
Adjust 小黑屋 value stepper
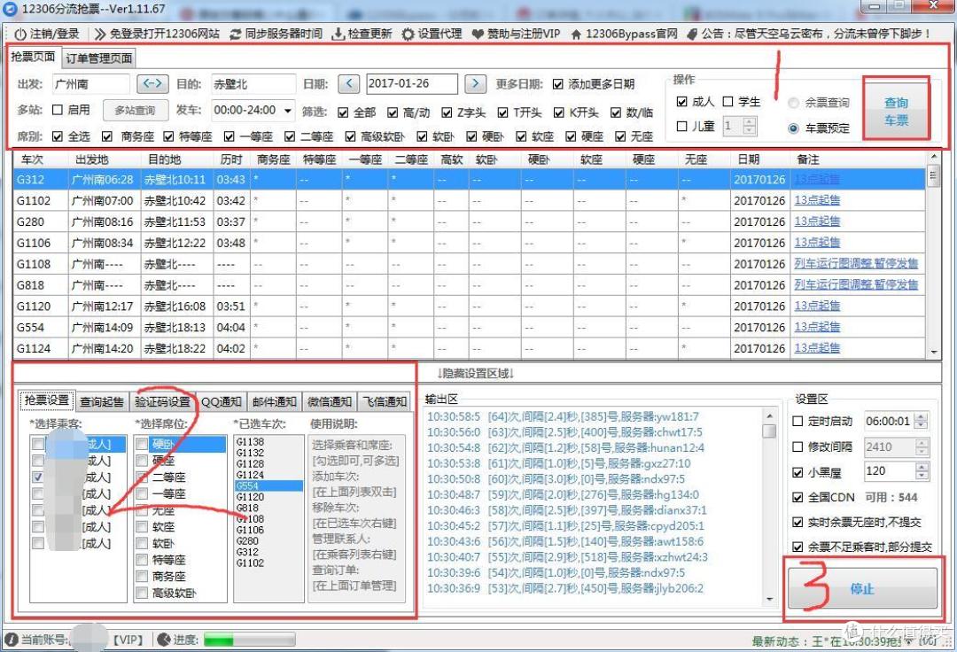pyautogui.click(x=922, y=471)
